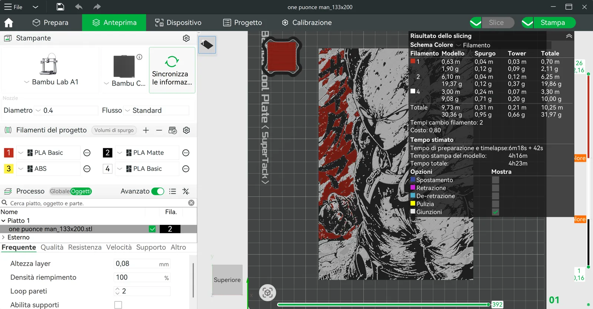593x309 pixels.
Task: Edit filament 4 PLA Basic options
Action: point(186,169)
